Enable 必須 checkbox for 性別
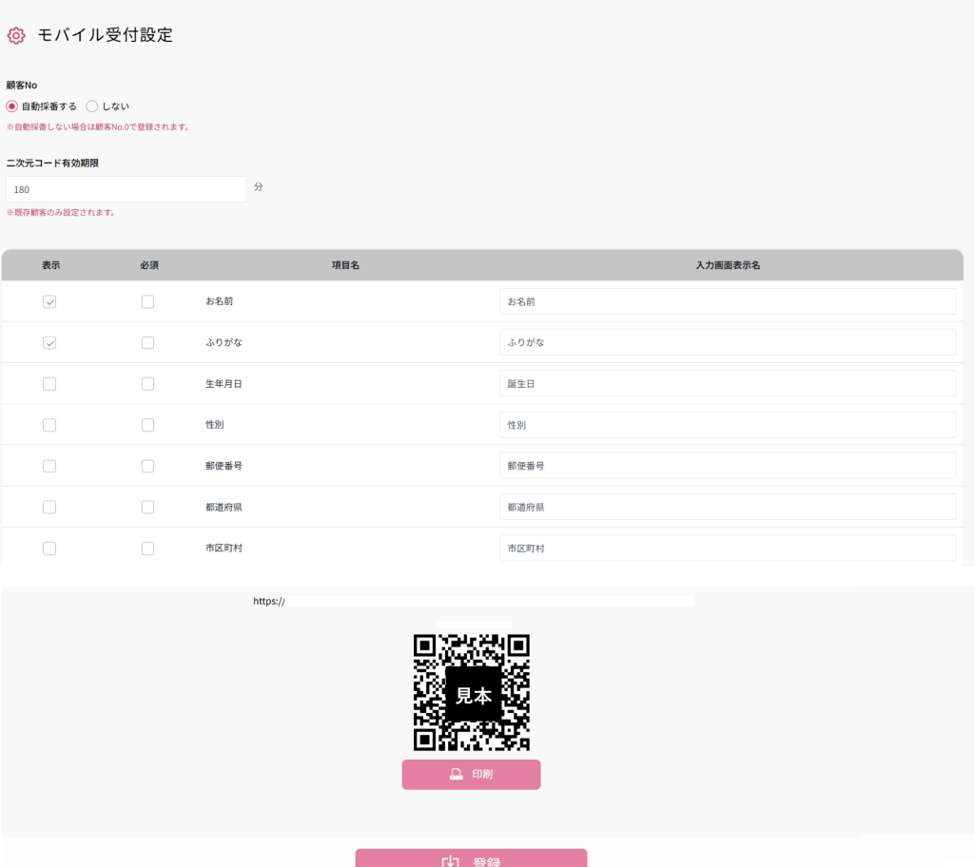Image resolution: width=974 pixels, height=867 pixels. click(147, 425)
